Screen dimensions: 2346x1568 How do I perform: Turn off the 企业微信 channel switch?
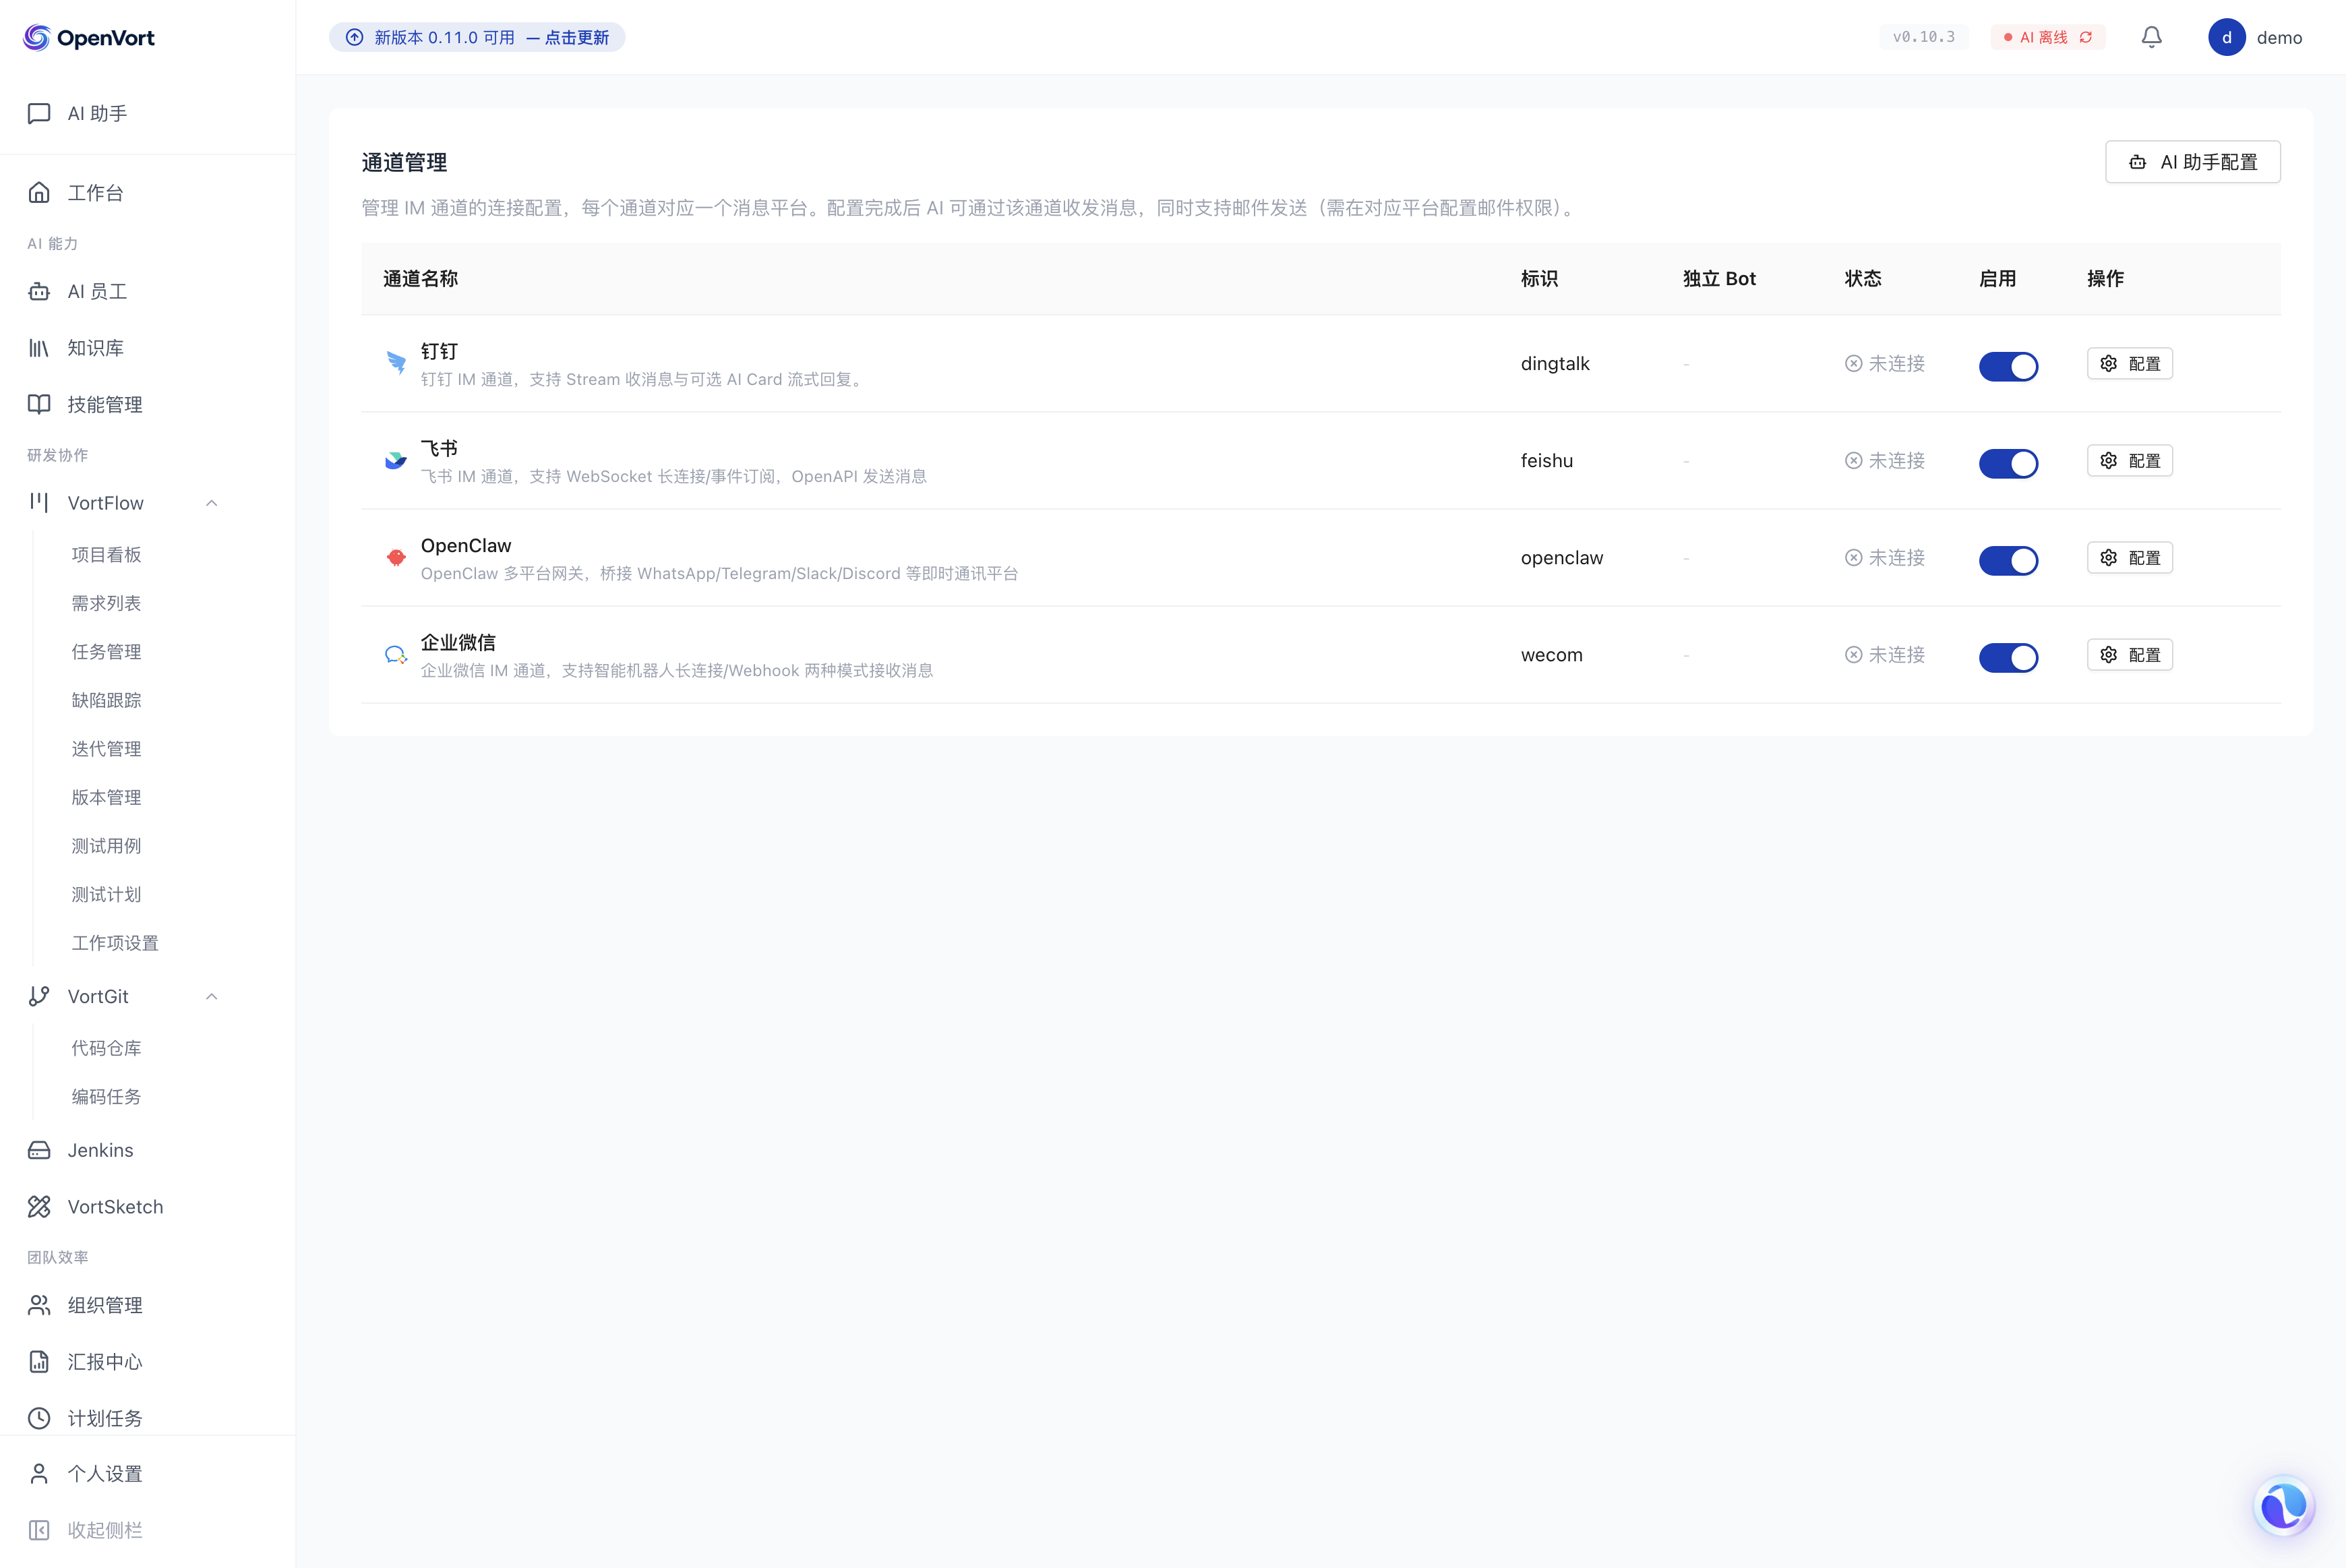click(x=2008, y=657)
